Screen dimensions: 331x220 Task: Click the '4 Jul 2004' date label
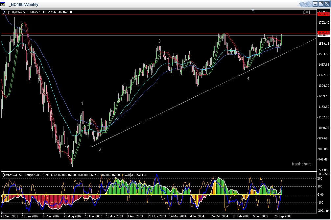(x=197, y=216)
